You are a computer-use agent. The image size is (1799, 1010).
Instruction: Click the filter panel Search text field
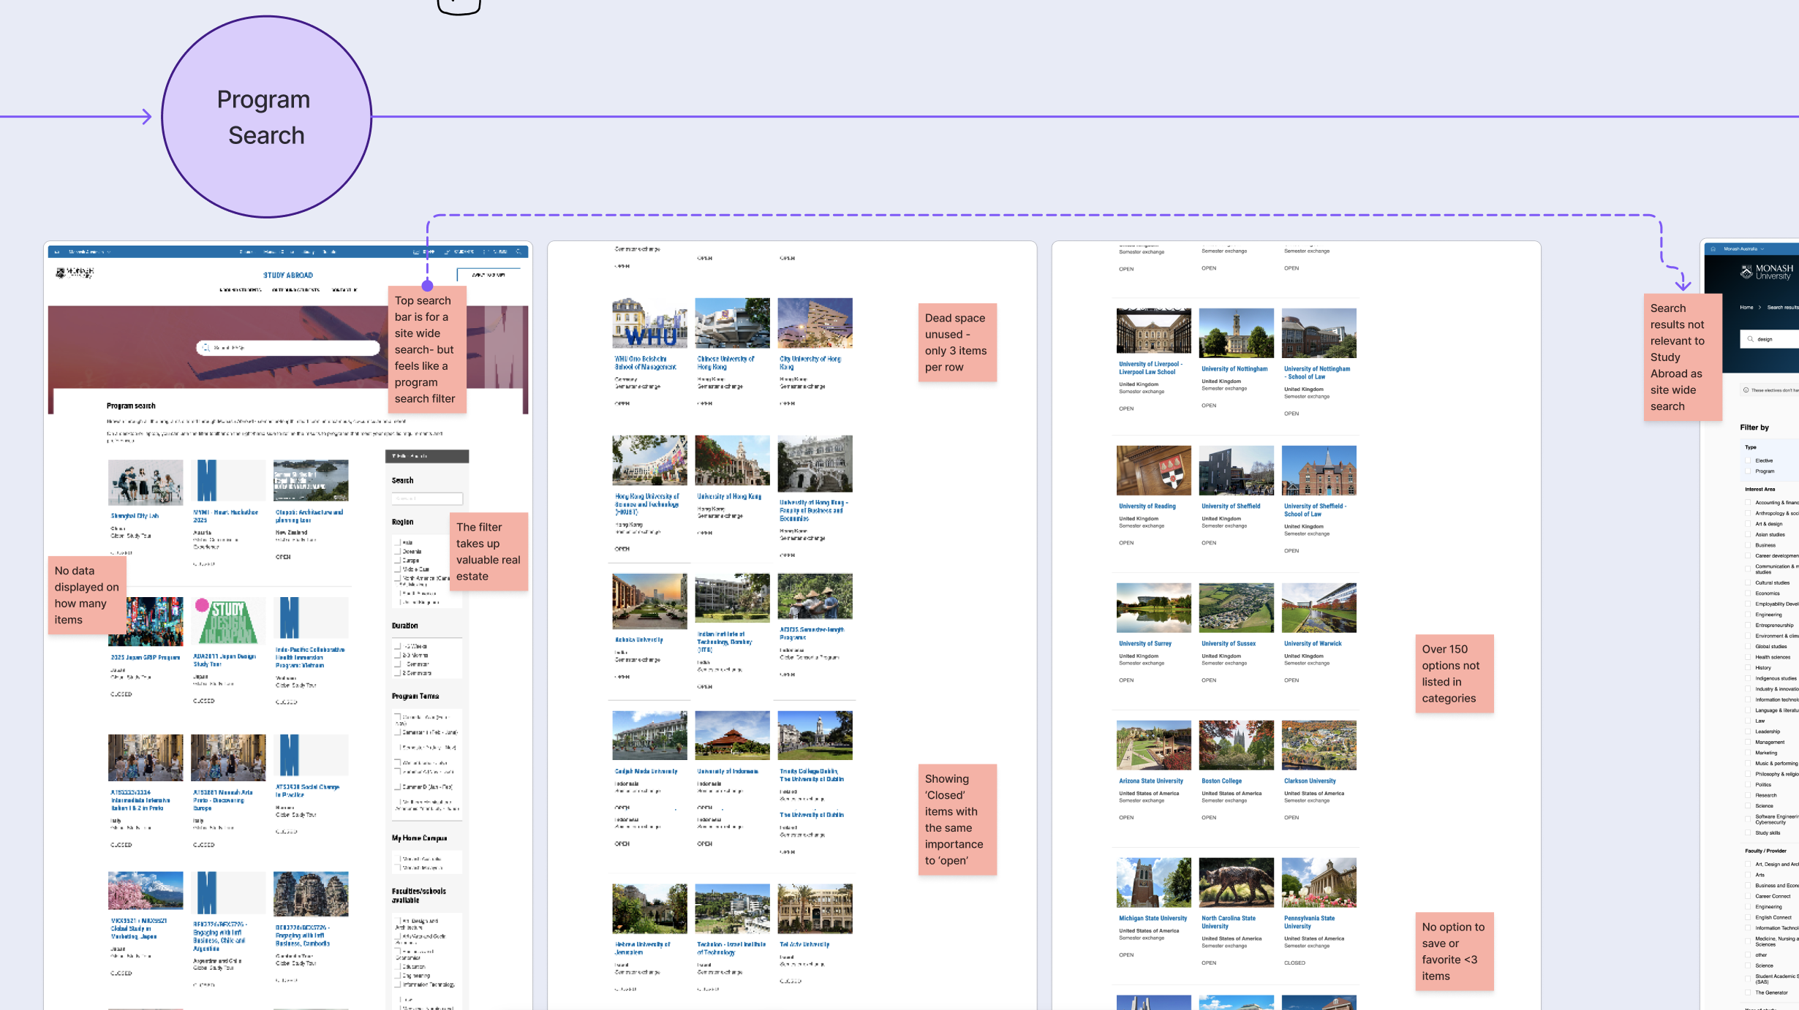pos(427,498)
